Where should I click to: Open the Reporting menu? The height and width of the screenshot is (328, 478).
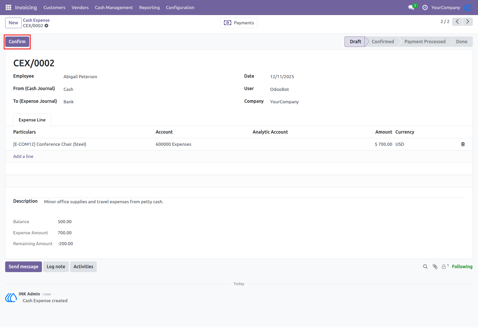pos(150,8)
